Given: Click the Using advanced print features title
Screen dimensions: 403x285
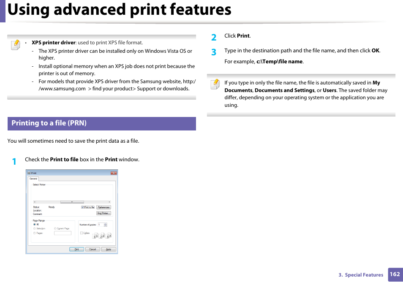Looking at the screenshot, I should point(120,10).
